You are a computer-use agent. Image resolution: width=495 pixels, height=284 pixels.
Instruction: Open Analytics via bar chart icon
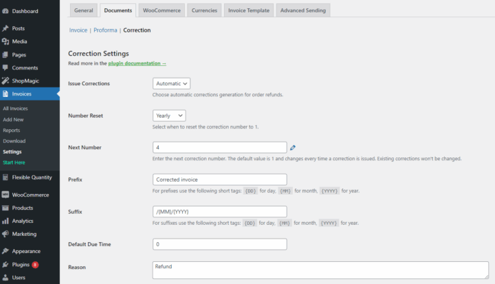(x=5, y=221)
